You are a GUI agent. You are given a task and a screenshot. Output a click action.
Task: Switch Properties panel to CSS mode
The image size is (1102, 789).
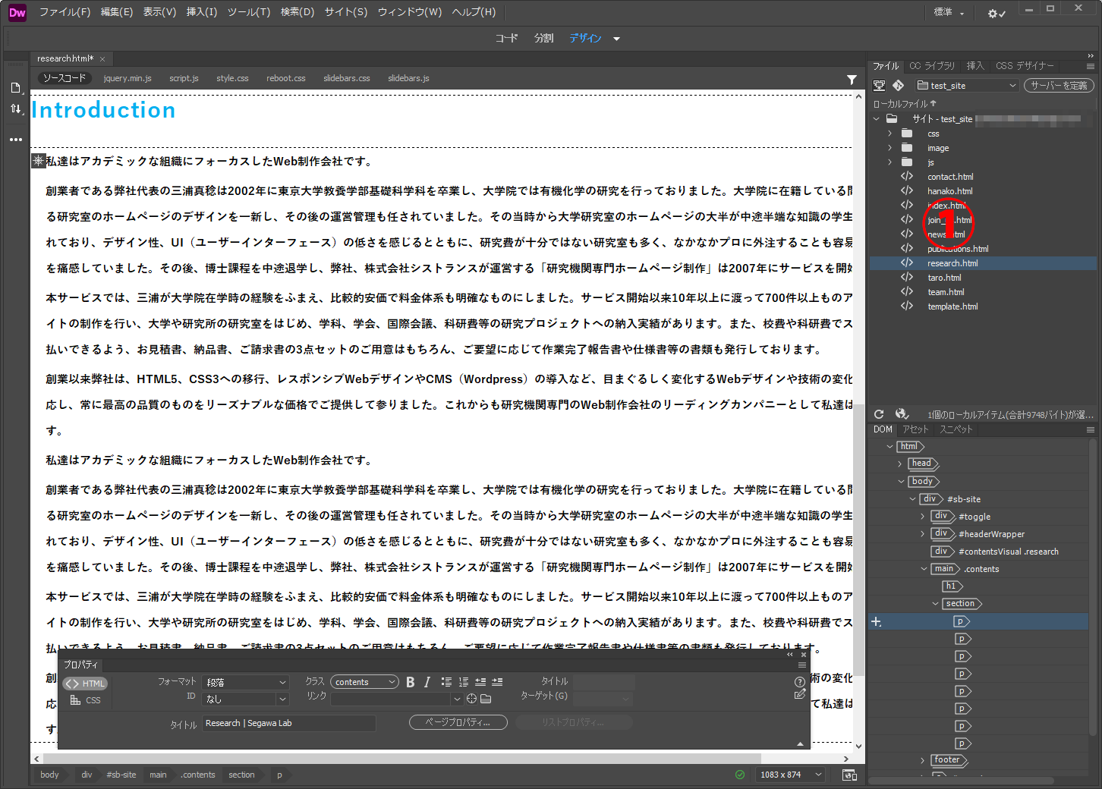click(85, 700)
